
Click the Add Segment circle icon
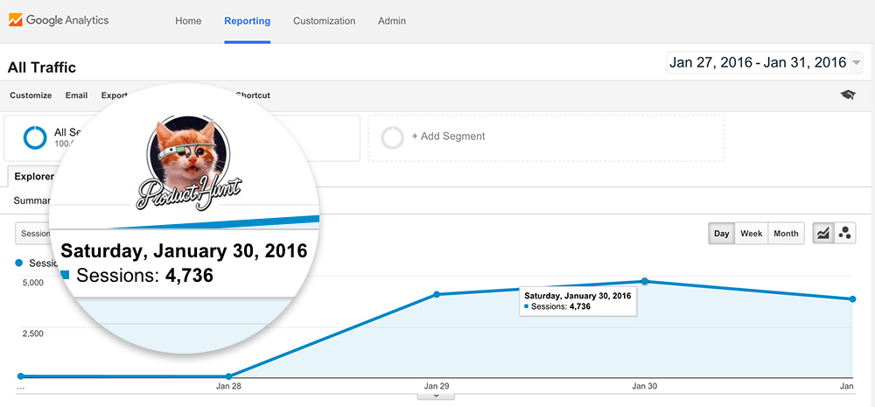394,137
